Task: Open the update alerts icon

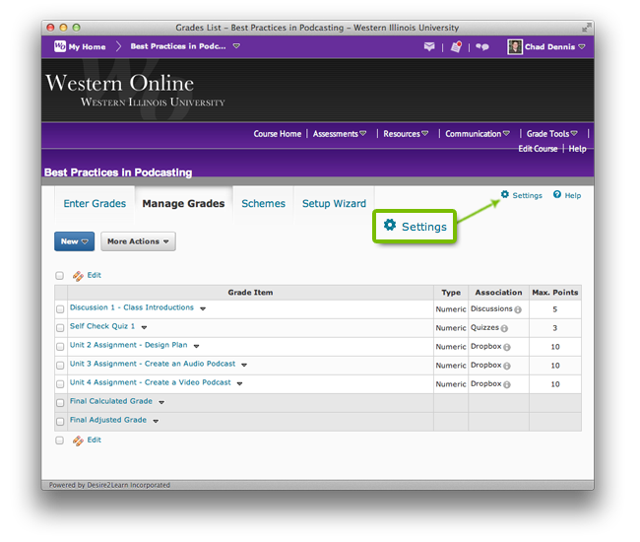Action: pyautogui.click(x=456, y=46)
